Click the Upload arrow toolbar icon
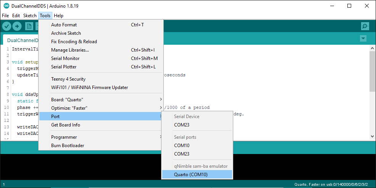This screenshot has height=188, width=376. click(17, 26)
